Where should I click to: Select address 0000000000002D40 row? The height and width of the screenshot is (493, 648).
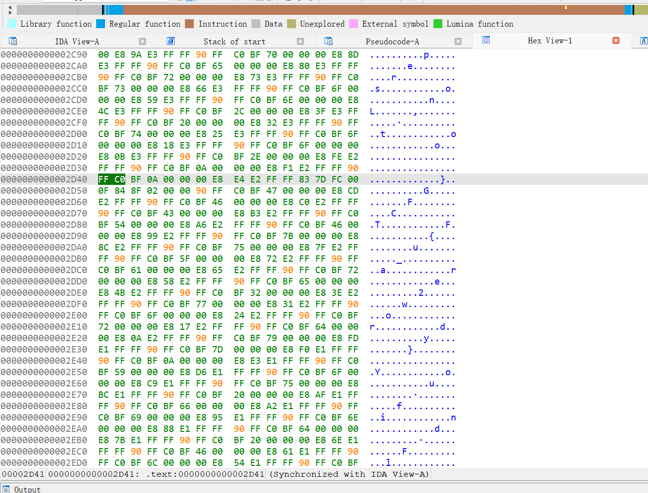tap(44, 179)
